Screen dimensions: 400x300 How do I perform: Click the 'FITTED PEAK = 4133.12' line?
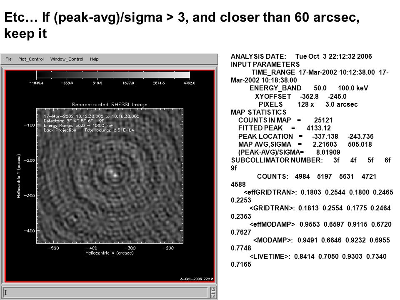click(x=285, y=128)
